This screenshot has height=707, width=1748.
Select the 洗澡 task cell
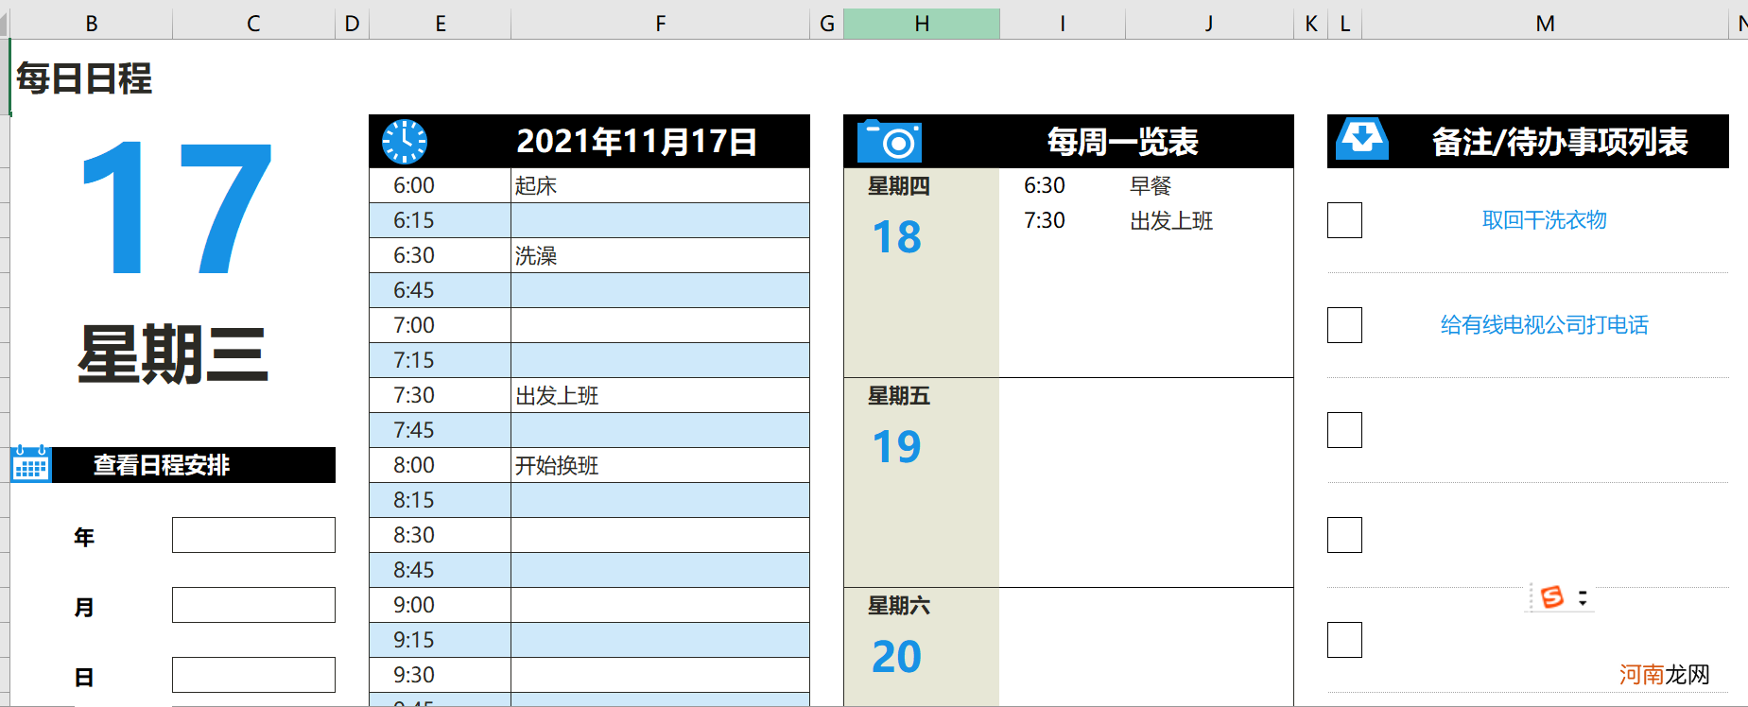tap(661, 255)
